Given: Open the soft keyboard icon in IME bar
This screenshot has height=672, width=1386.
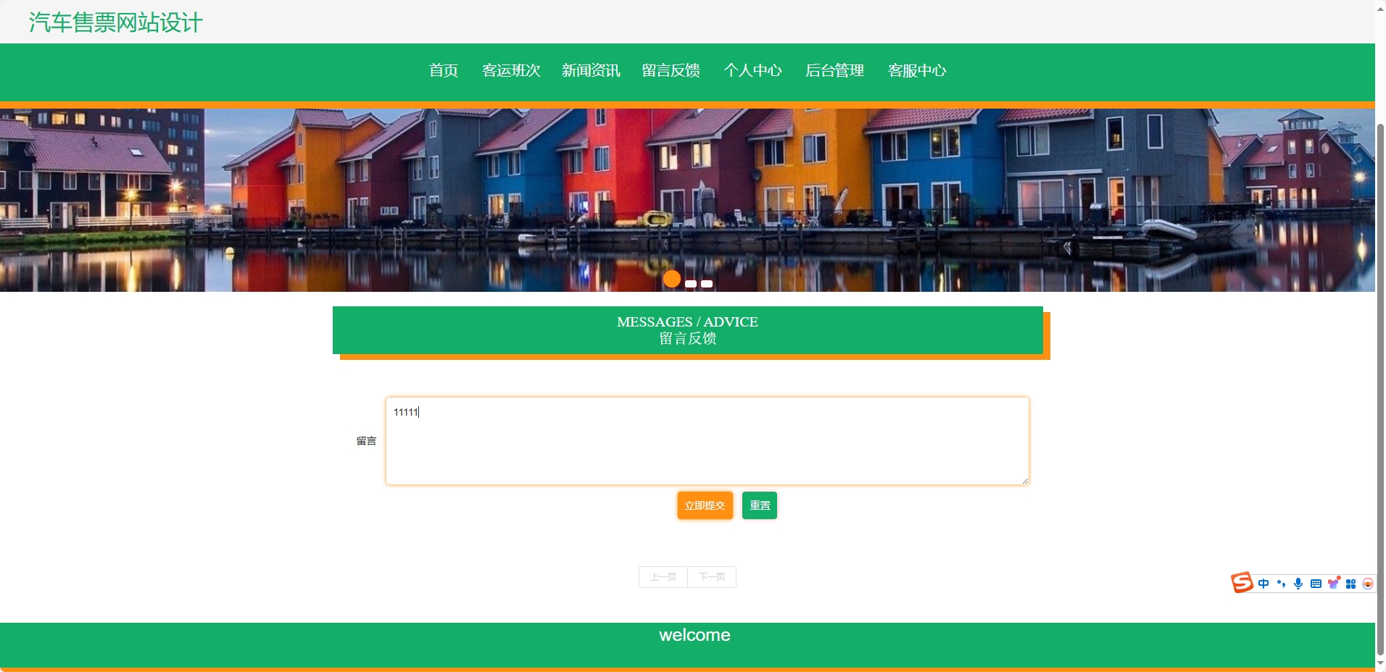Looking at the screenshot, I should click(x=1316, y=584).
